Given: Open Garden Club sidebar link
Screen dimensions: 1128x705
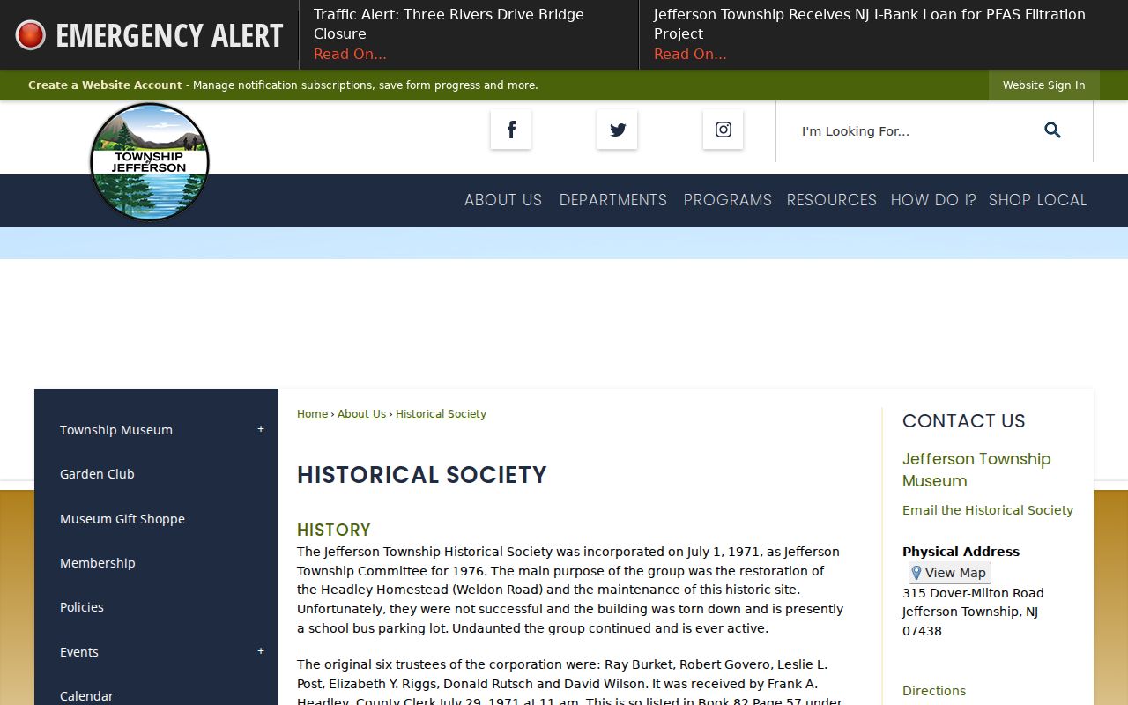Looking at the screenshot, I should [x=97, y=474].
